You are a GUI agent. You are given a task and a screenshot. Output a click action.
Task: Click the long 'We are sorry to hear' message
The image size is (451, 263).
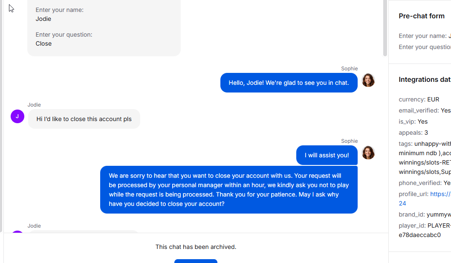coord(228,190)
